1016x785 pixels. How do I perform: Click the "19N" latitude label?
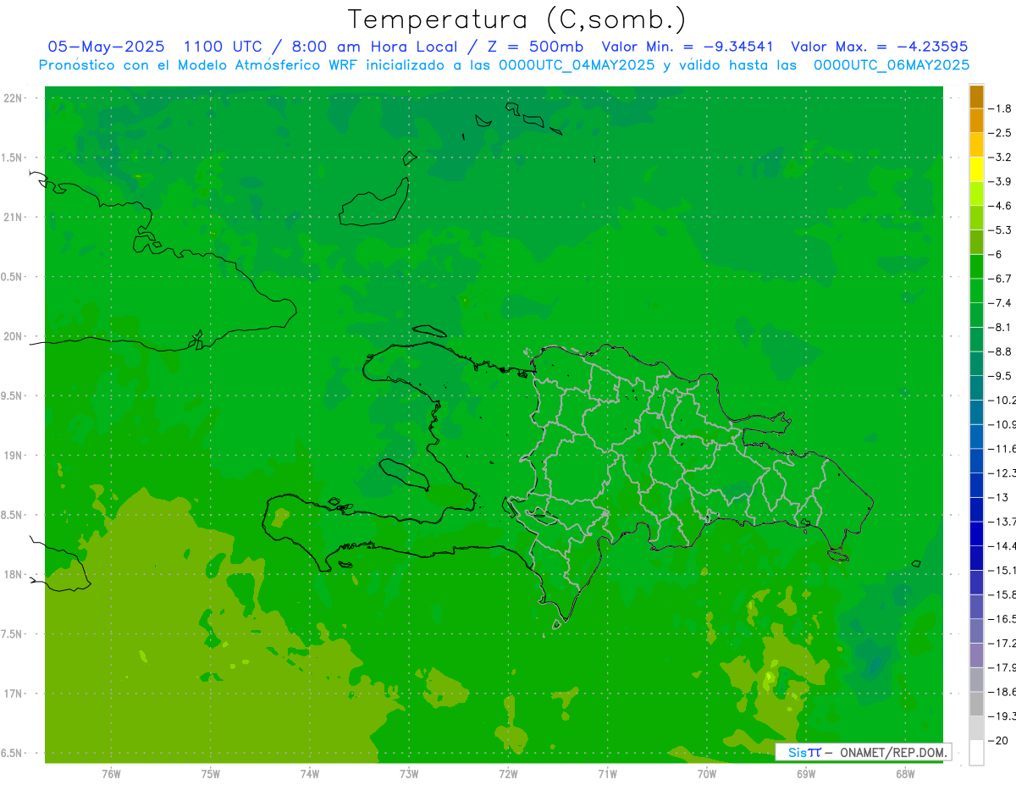click(x=14, y=456)
